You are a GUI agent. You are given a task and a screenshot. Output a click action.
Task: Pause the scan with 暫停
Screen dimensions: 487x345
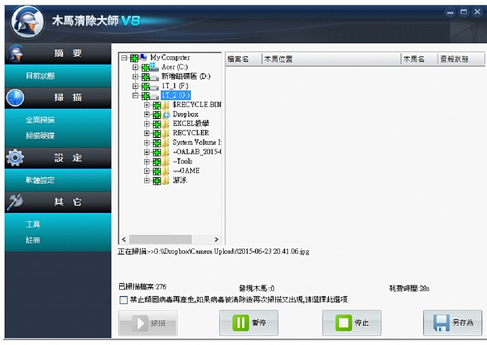(x=249, y=323)
